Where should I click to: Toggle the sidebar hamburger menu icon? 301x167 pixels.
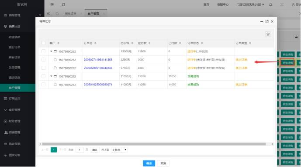click(52, 5)
